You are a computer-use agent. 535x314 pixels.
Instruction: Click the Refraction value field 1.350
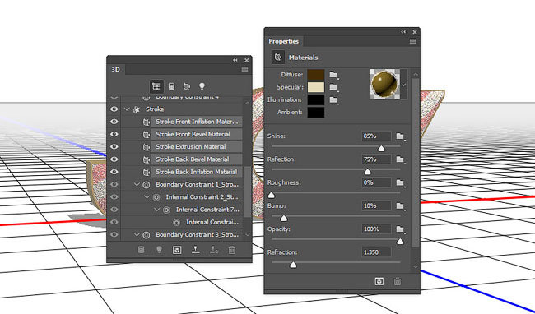(376, 252)
